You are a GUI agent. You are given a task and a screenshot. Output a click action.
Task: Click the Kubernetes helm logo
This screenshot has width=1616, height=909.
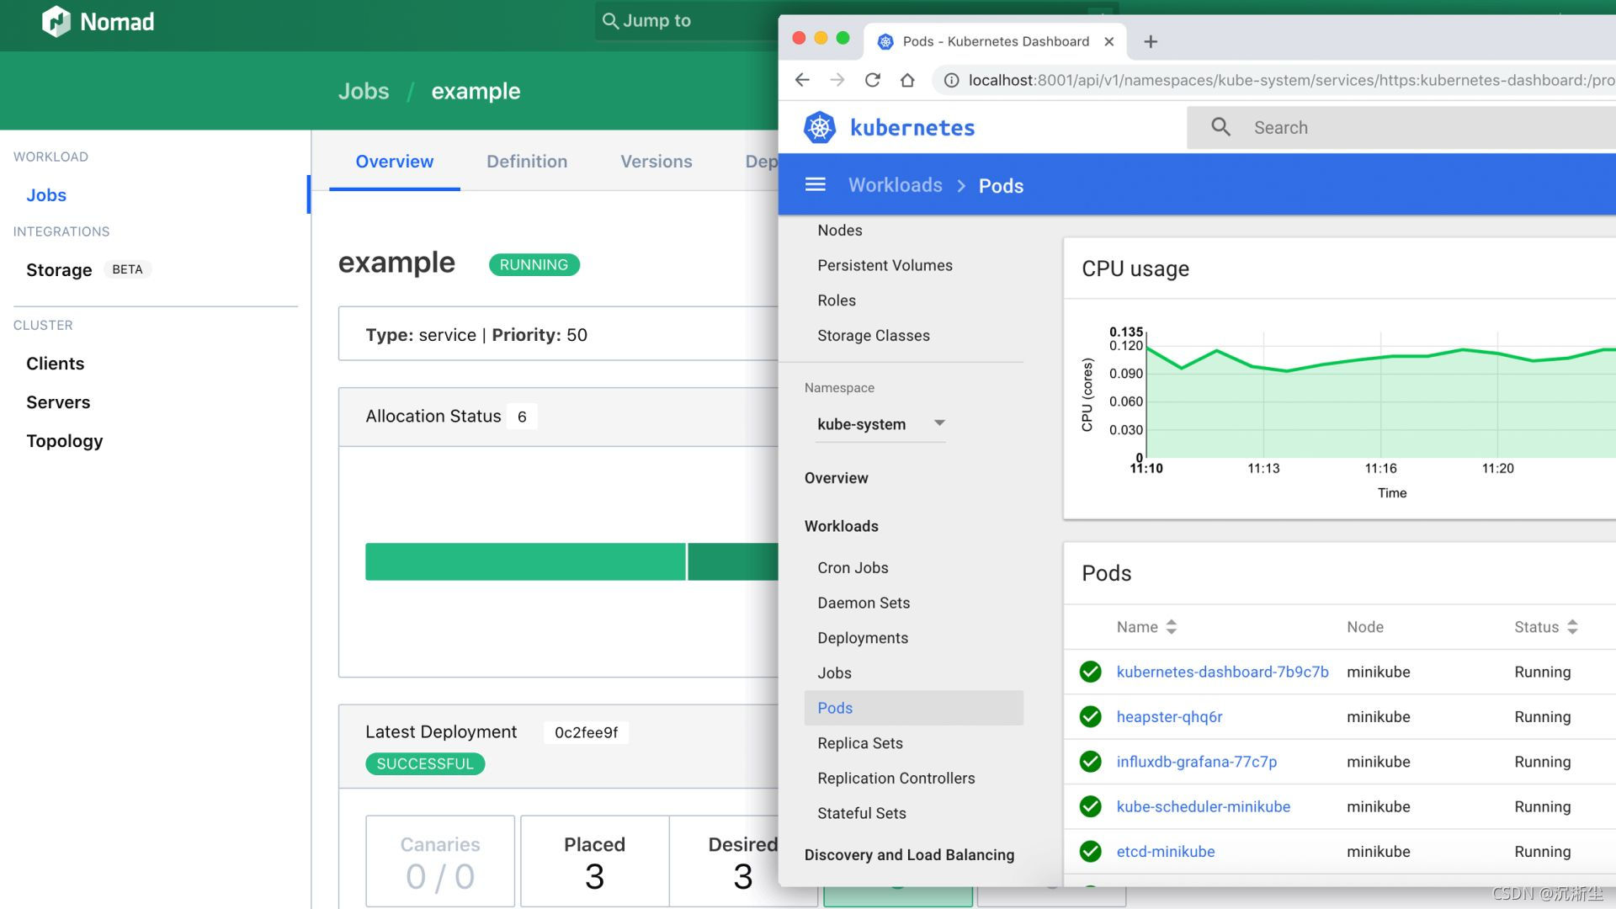tap(819, 128)
